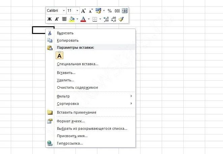
Task: Toggle italic (К) formatting
Action: tap(57, 19)
